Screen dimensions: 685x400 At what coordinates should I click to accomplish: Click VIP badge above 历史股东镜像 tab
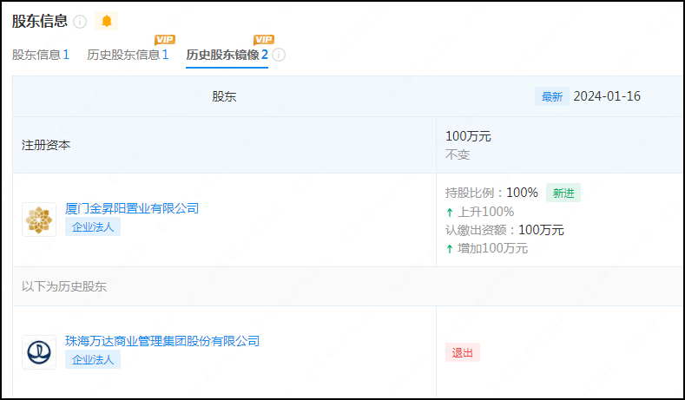(x=264, y=40)
